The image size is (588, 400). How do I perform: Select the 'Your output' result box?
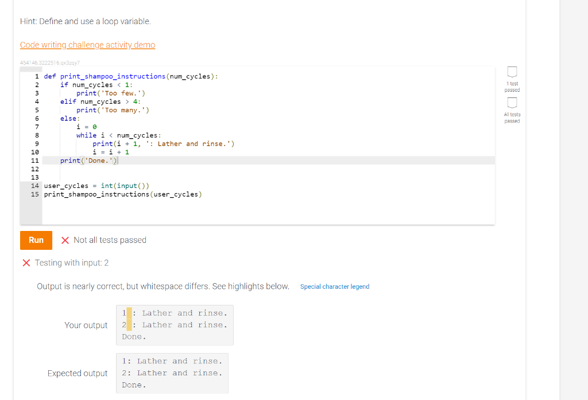[x=174, y=324]
